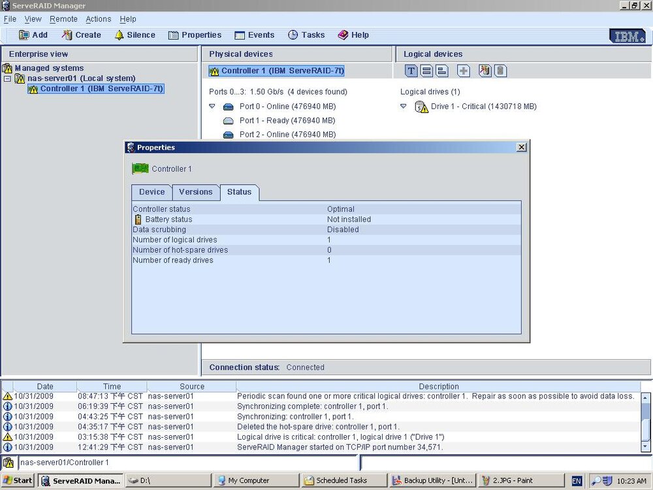Click the Date column header

(45, 386)
